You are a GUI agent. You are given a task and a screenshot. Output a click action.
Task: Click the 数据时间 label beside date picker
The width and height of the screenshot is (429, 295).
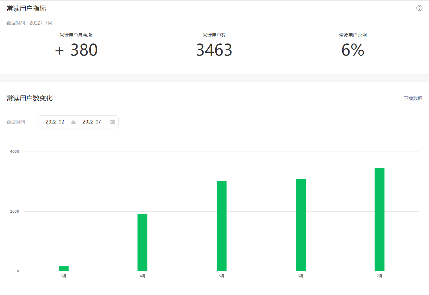[15, 122]
